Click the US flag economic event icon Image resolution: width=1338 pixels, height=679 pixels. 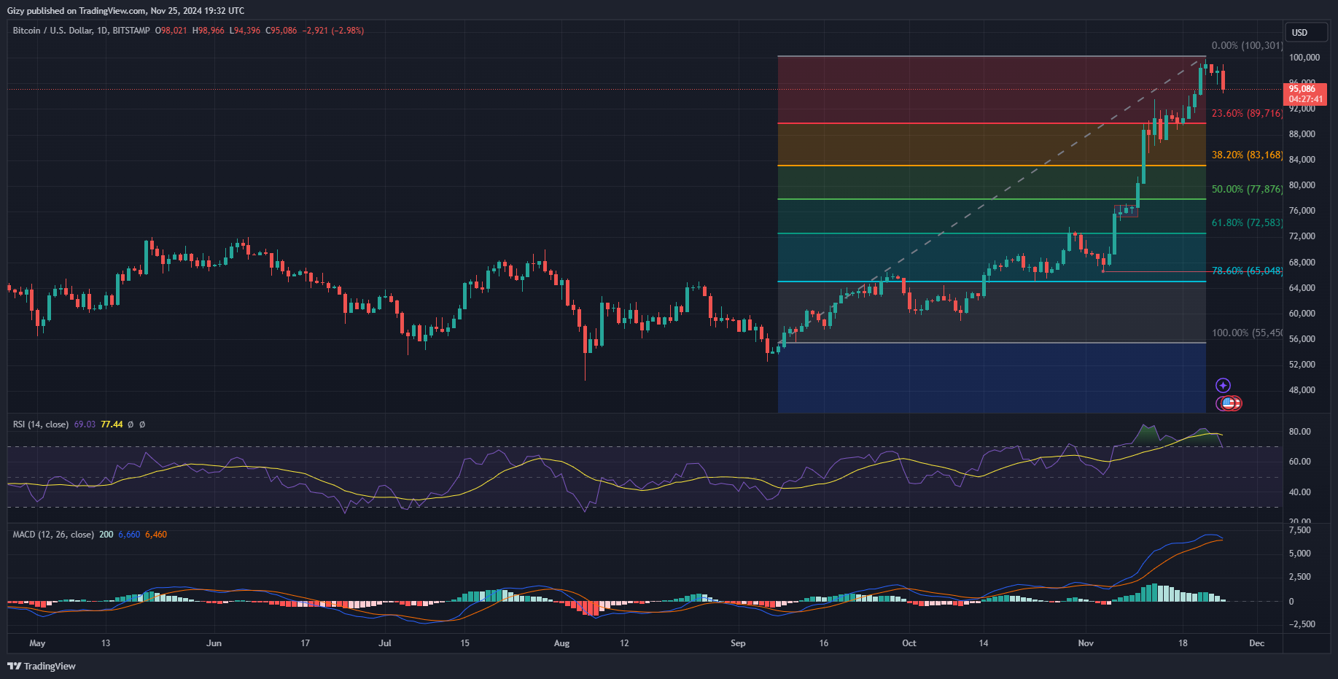1229,403
